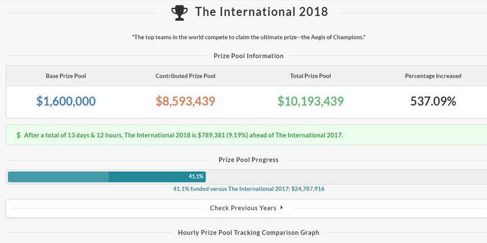
Task: Select the Base Prize Pool column header
Action: click(66, 76)
